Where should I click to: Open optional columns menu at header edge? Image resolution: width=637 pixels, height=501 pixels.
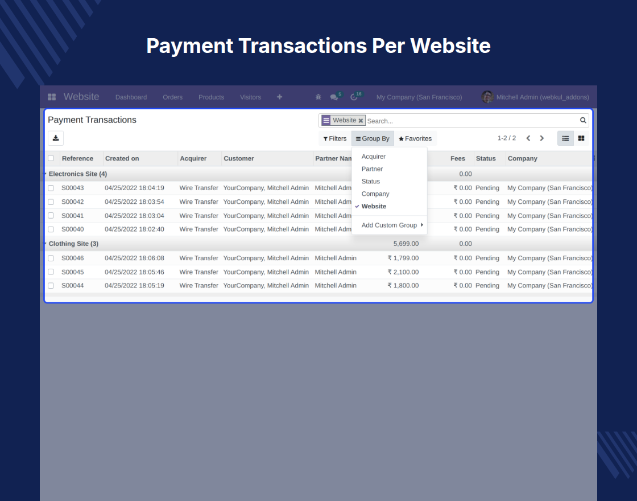[594, 158]
